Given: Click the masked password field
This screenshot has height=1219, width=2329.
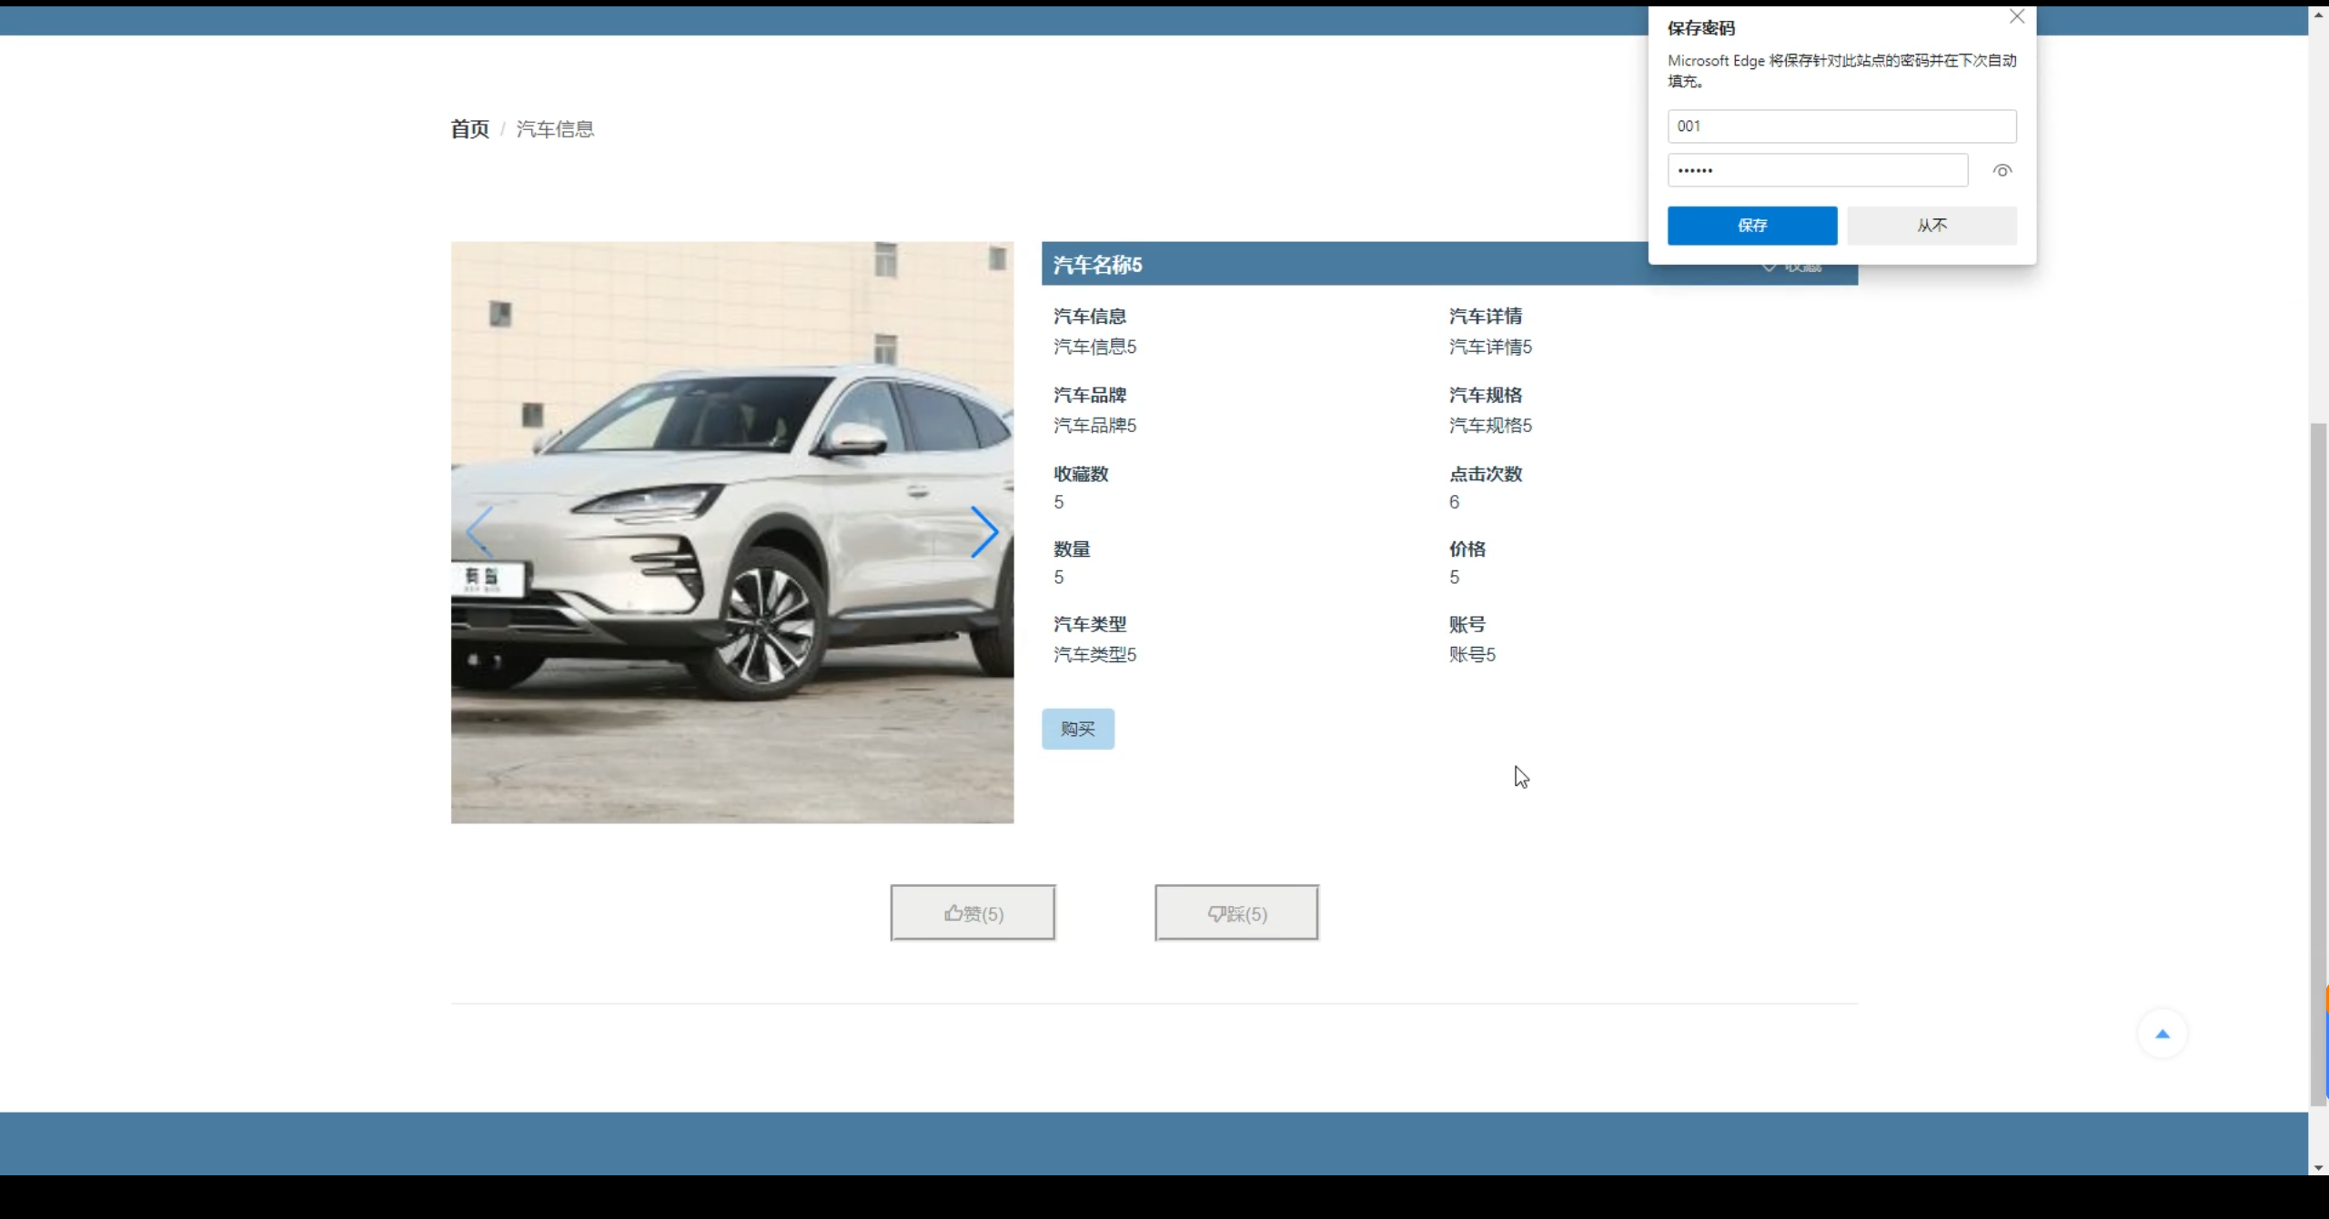Looking at the screenshot, I should coord(1817,171).
